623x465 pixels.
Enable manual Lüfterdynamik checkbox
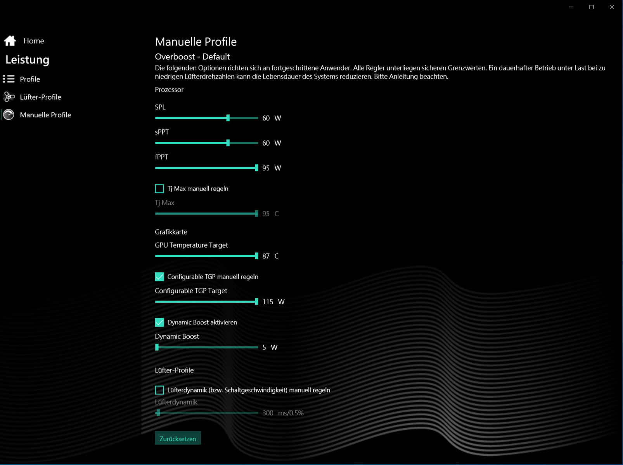pyautogui.click(x=159, y=390)
